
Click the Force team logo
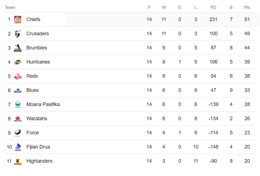tap(18, 133)
